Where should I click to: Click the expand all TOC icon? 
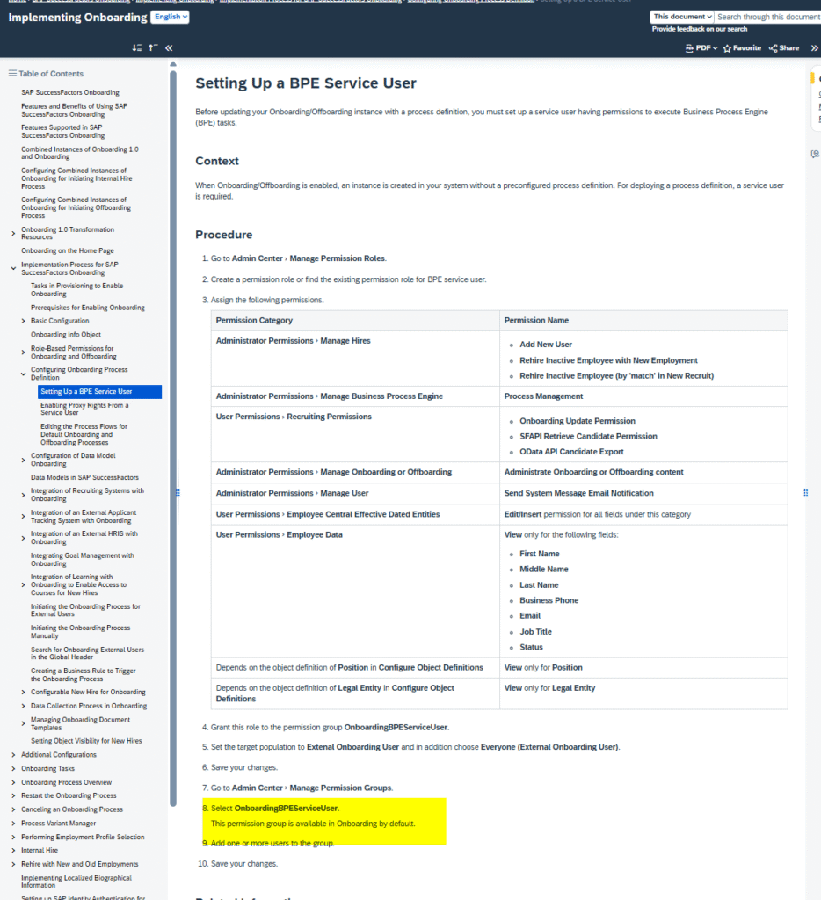137,48
